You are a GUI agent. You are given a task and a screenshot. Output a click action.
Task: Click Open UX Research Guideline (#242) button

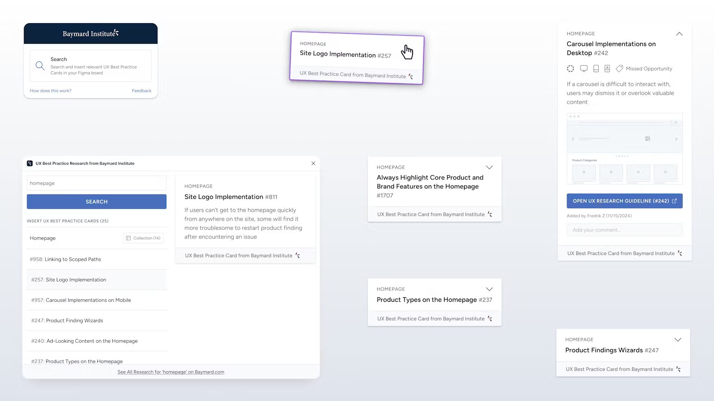624,201
